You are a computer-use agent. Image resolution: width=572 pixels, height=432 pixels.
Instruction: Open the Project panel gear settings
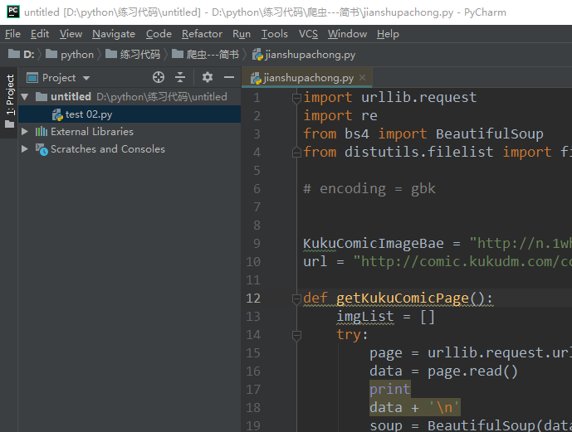208,77
